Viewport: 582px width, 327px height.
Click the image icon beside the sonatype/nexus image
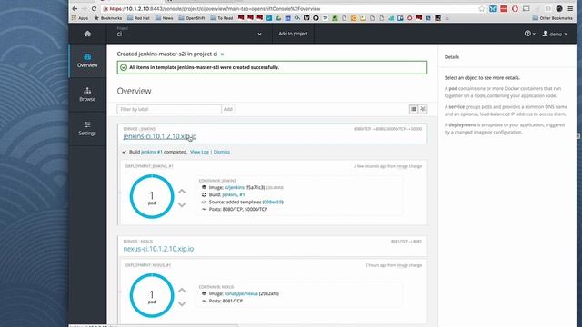[204, 293]
